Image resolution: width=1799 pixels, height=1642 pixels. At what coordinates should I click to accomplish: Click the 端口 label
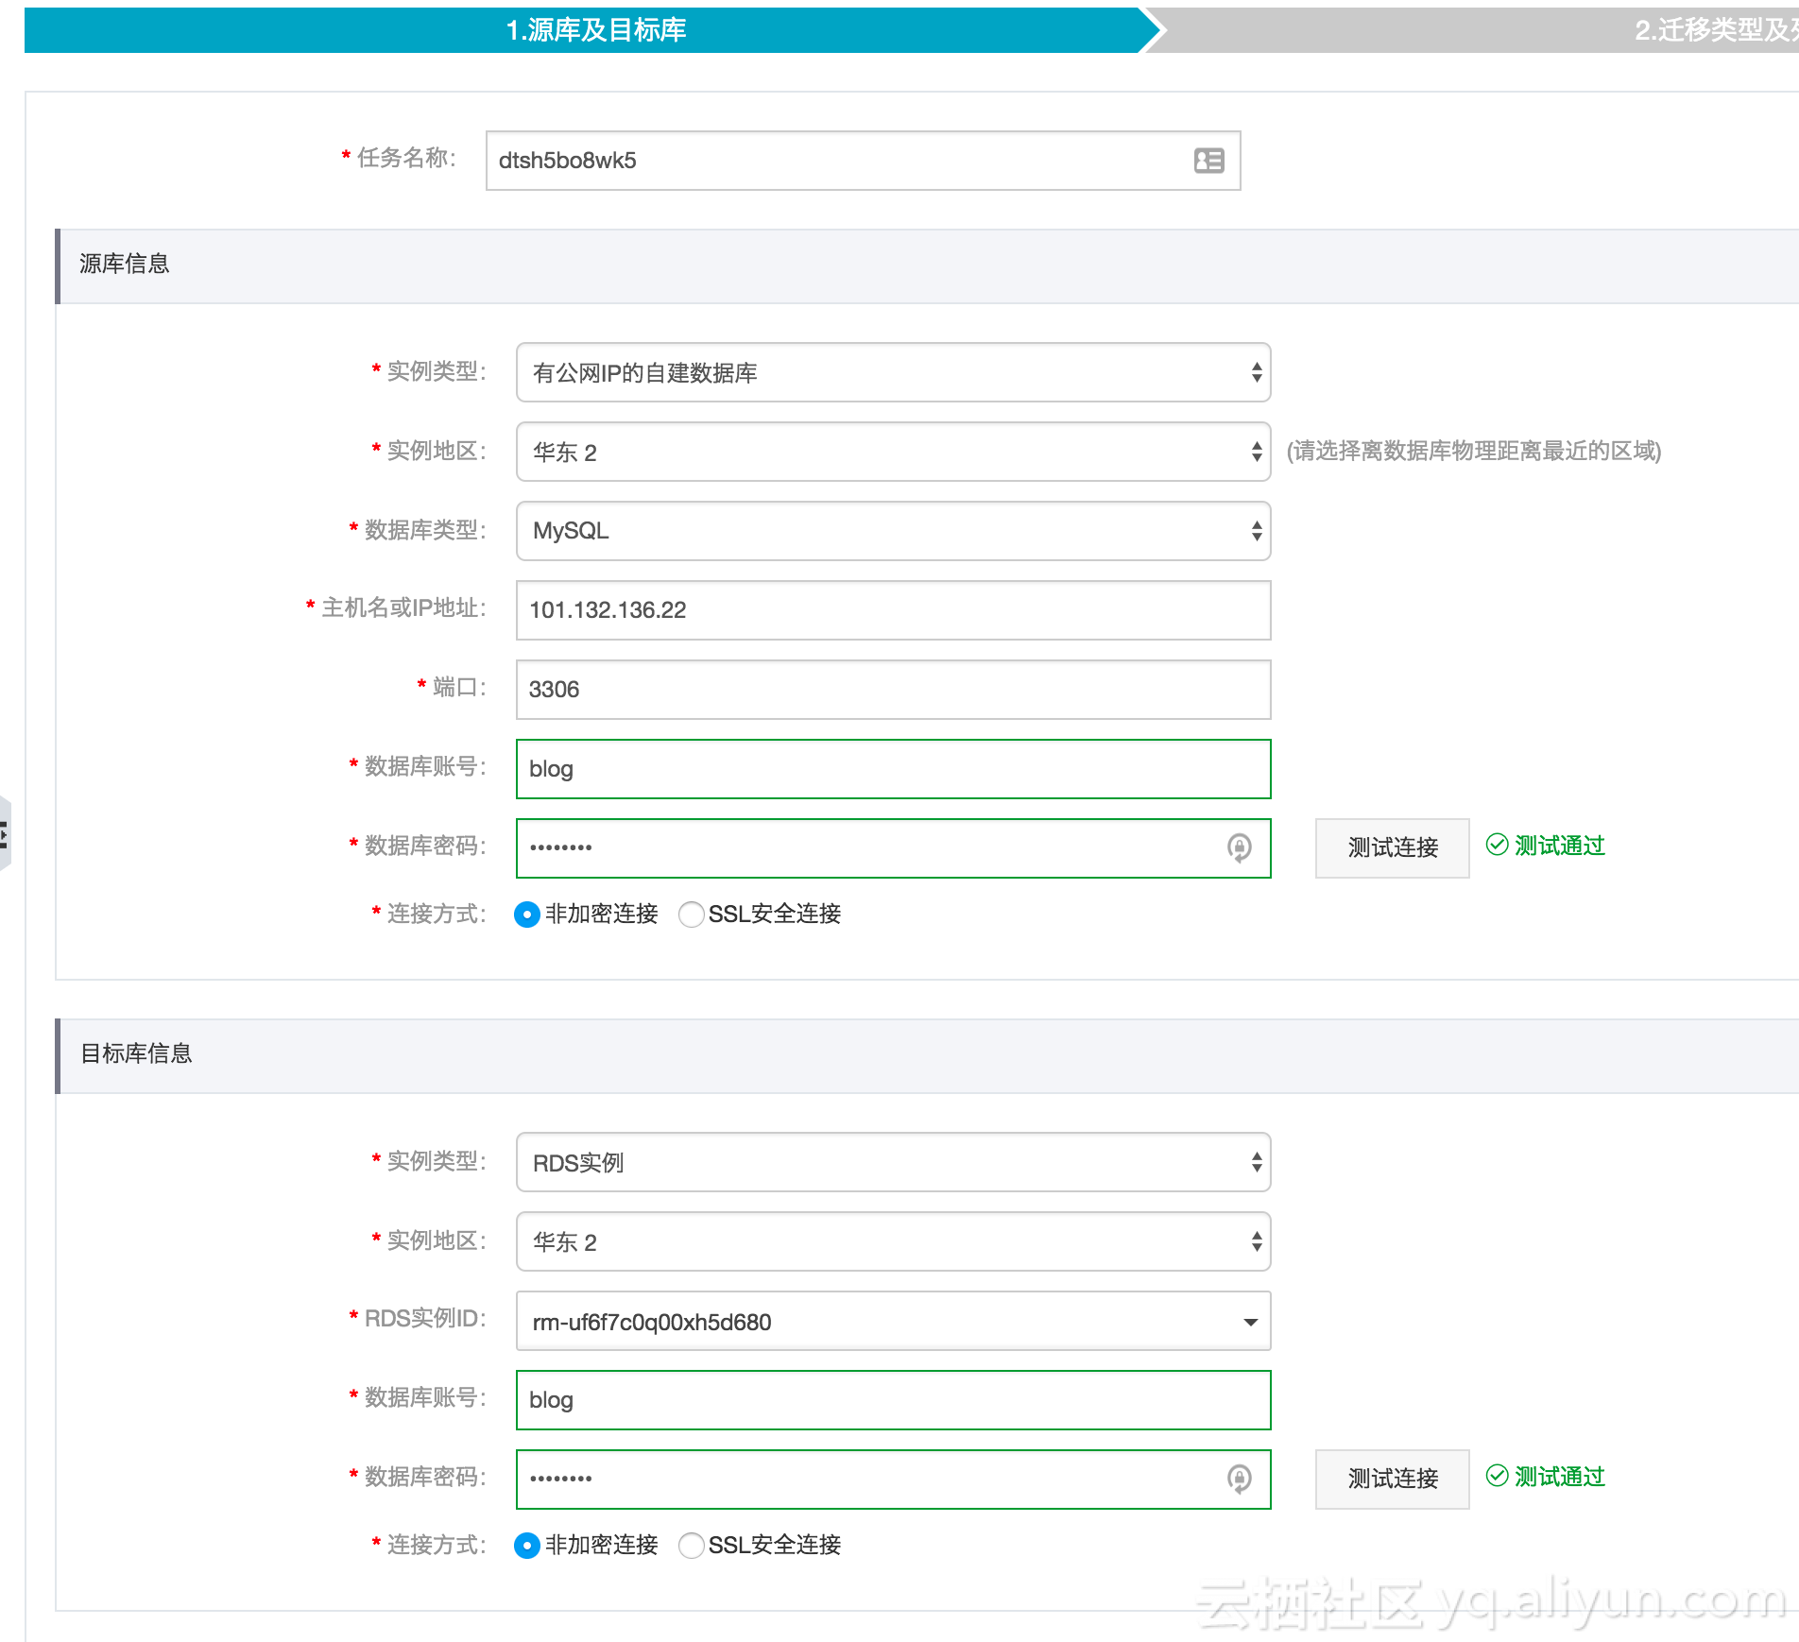pos(459,687)
